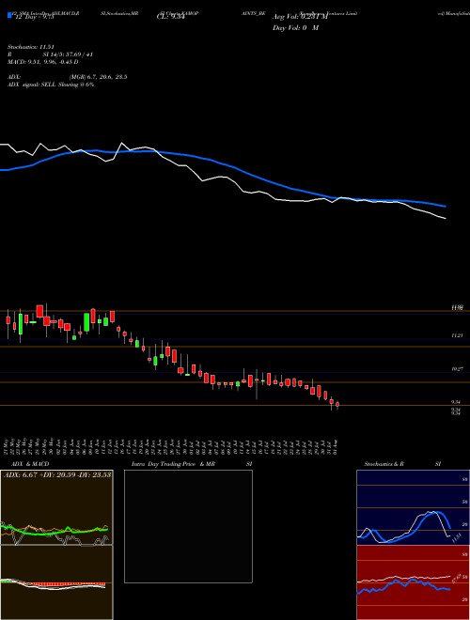
Task: Click the blue stochastics indicator panel
Action: (x=413, y=507)
